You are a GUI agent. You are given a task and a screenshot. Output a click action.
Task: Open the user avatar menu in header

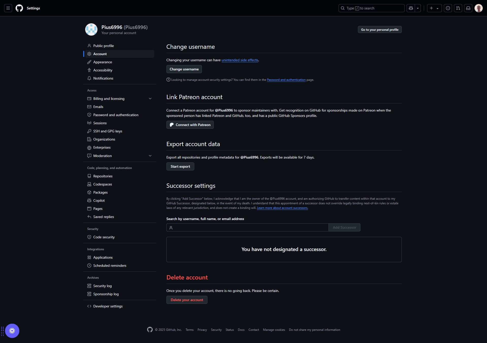[479, 8]
